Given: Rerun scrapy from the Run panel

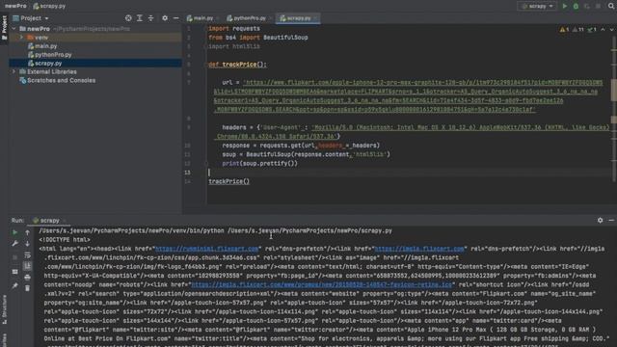Looking at the screenshot, I should click(14, 232).
